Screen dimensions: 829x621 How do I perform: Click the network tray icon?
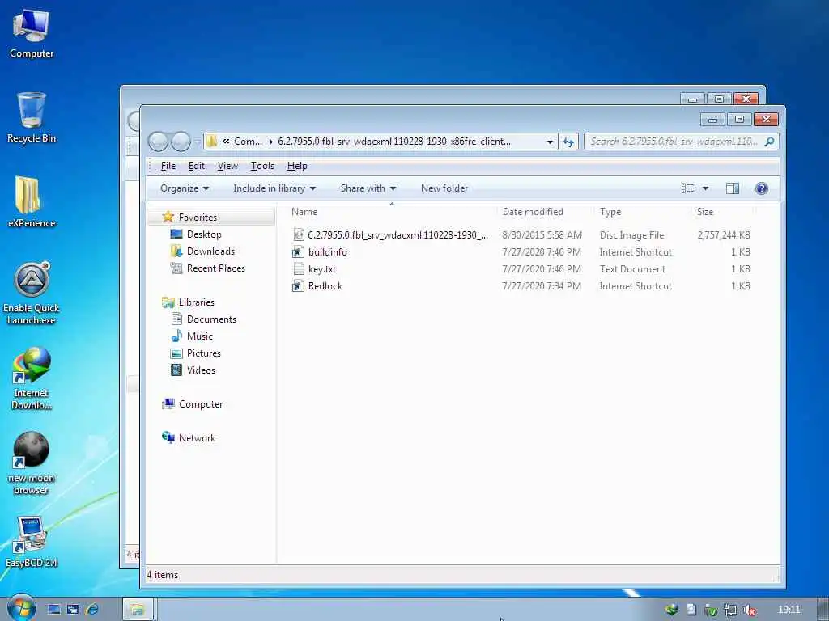tap(730, 610)
